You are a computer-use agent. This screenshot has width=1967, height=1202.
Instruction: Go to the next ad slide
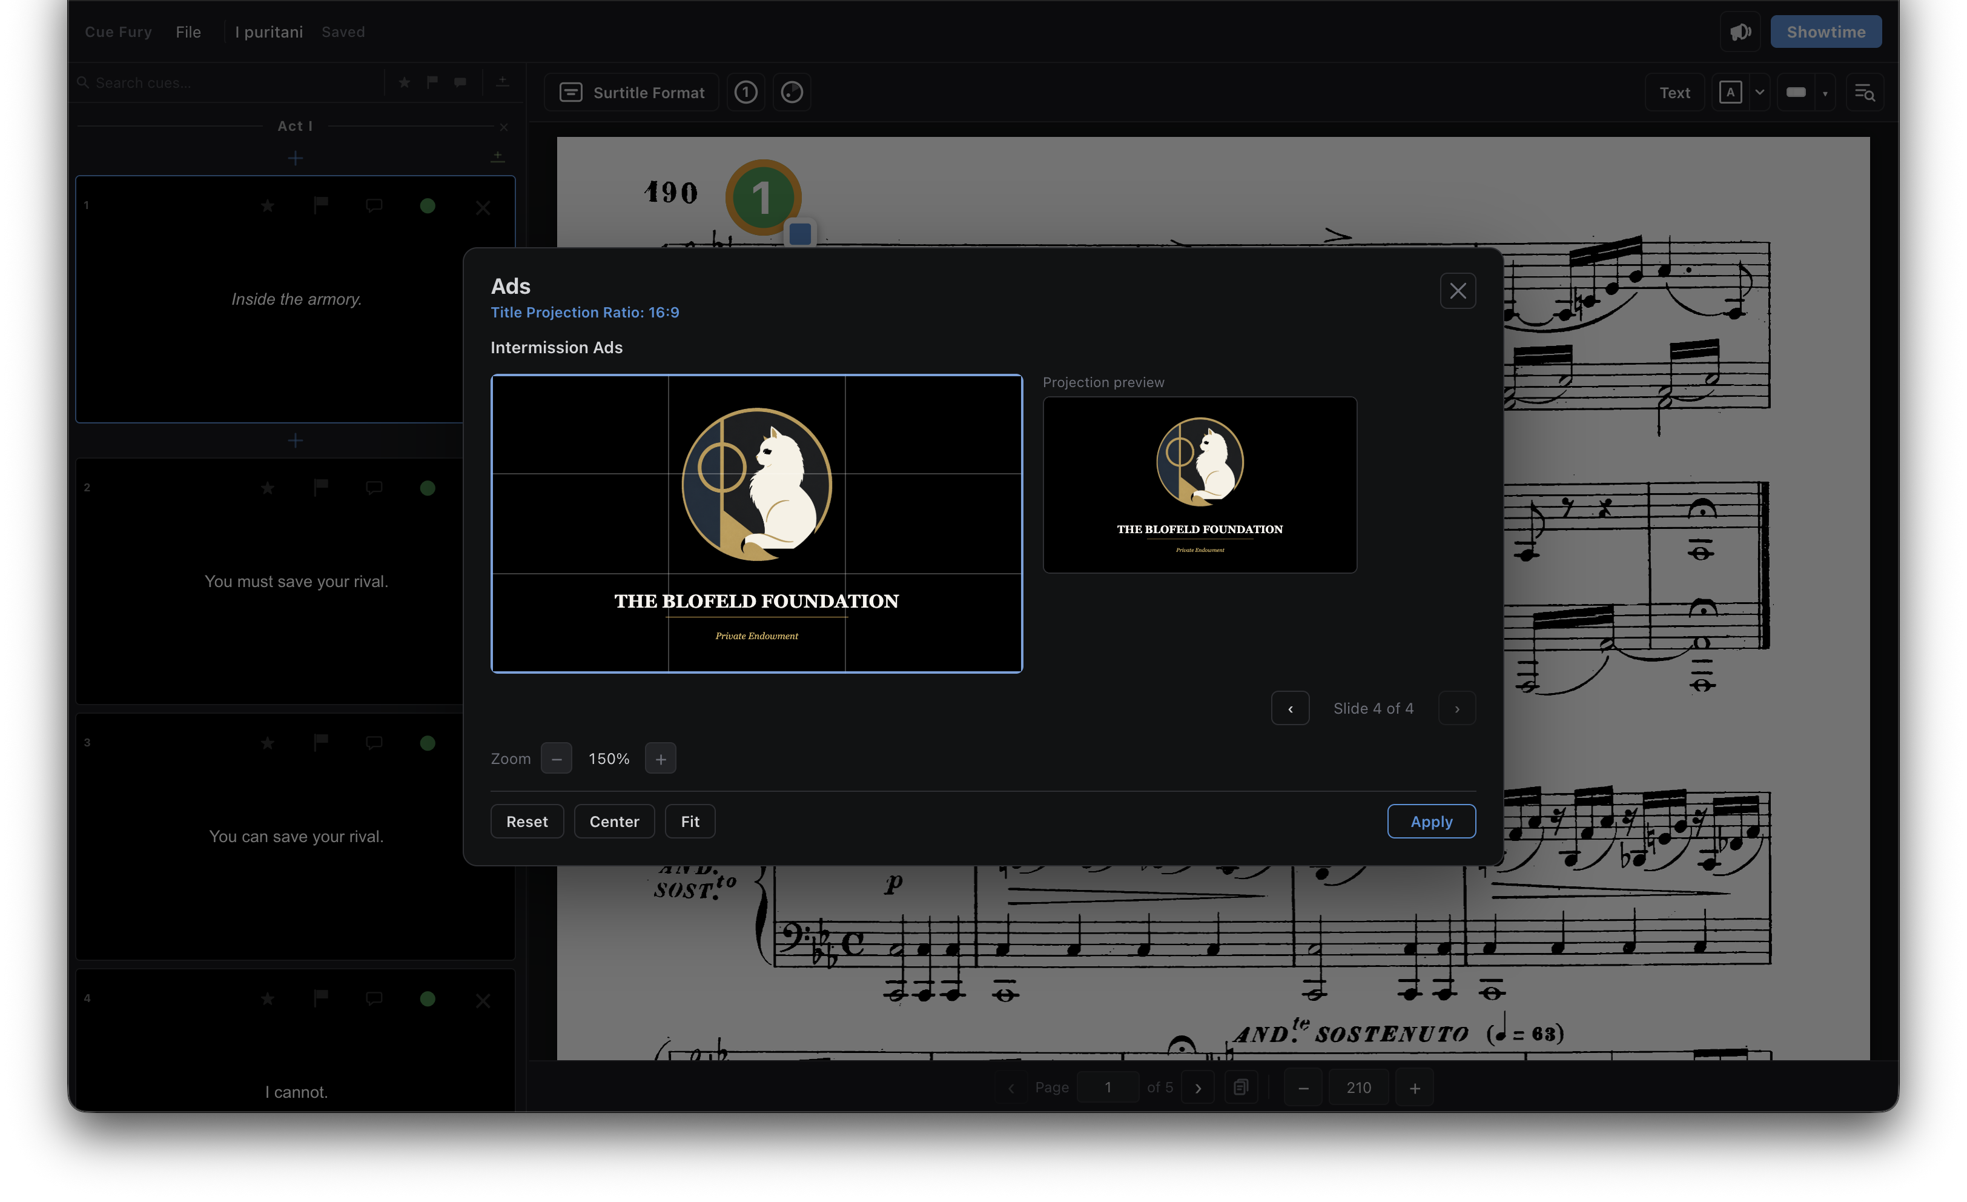(1457, 708)
